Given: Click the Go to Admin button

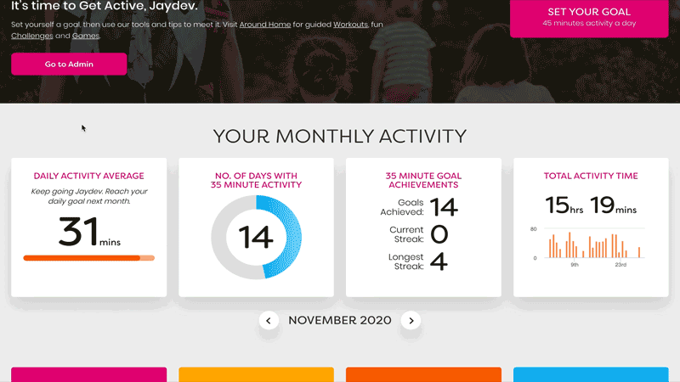Looking at the screenshot, I should (x=69, y=65).
